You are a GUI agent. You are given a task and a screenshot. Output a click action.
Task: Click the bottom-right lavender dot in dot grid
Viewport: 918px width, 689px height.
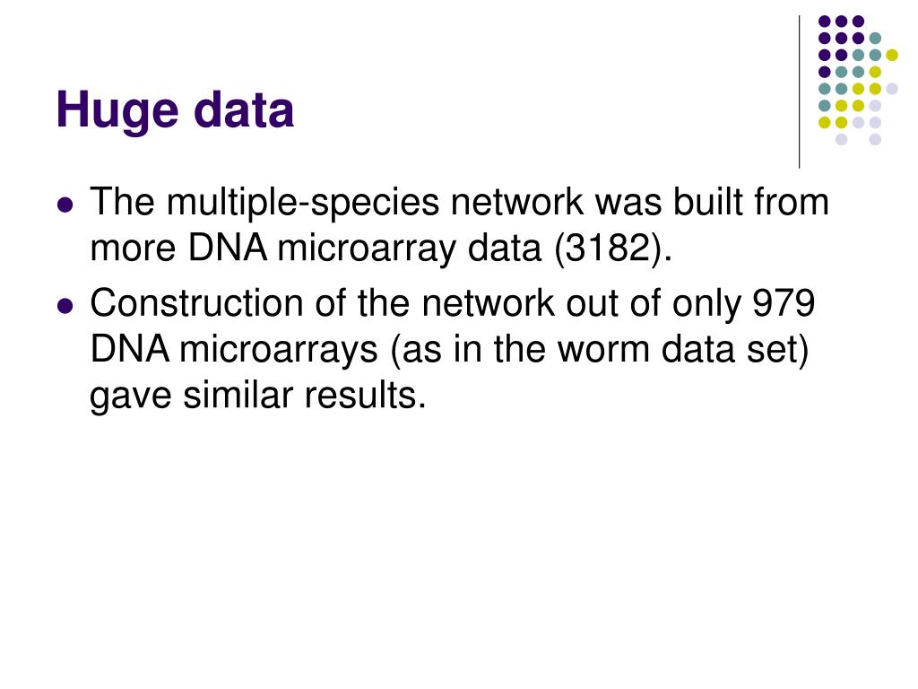(875, 139)
